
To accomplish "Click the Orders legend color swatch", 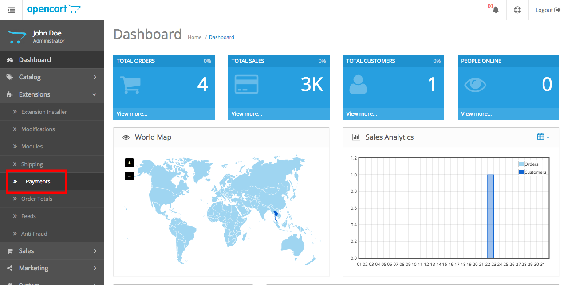I will tap(521, 164).
